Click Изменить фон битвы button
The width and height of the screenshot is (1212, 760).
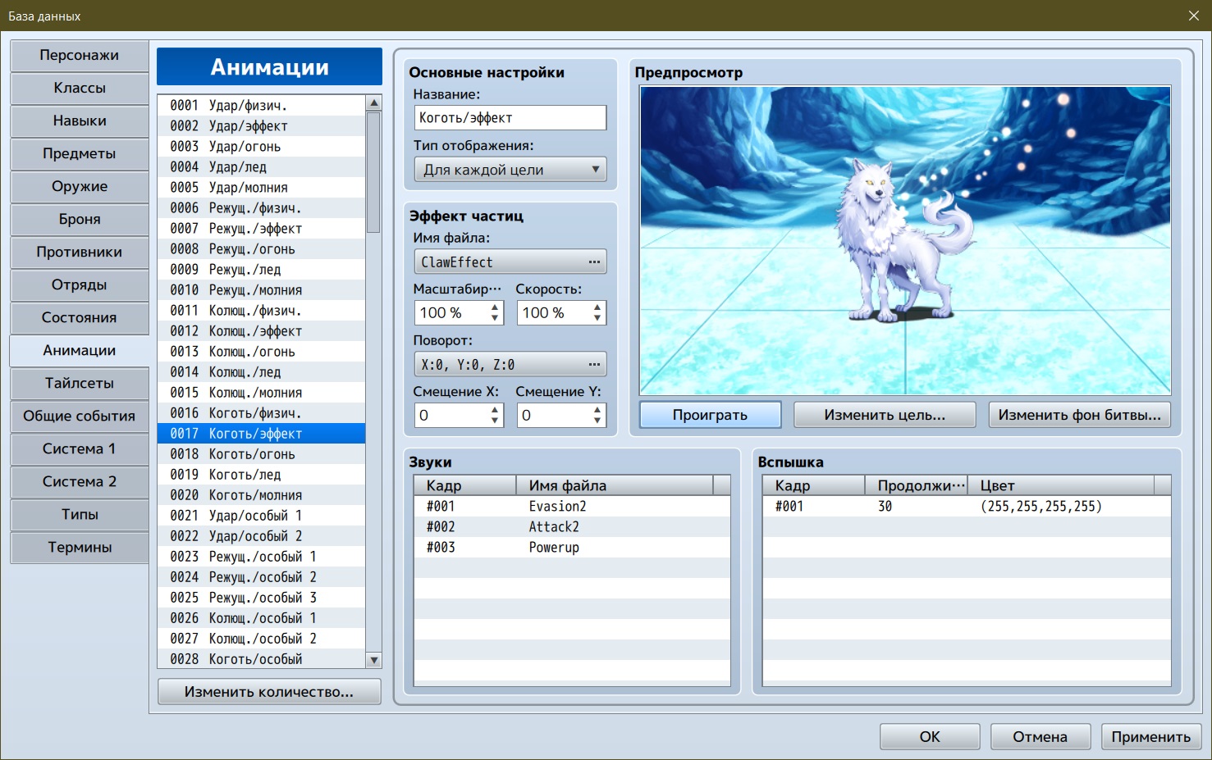coord(1079,415)
